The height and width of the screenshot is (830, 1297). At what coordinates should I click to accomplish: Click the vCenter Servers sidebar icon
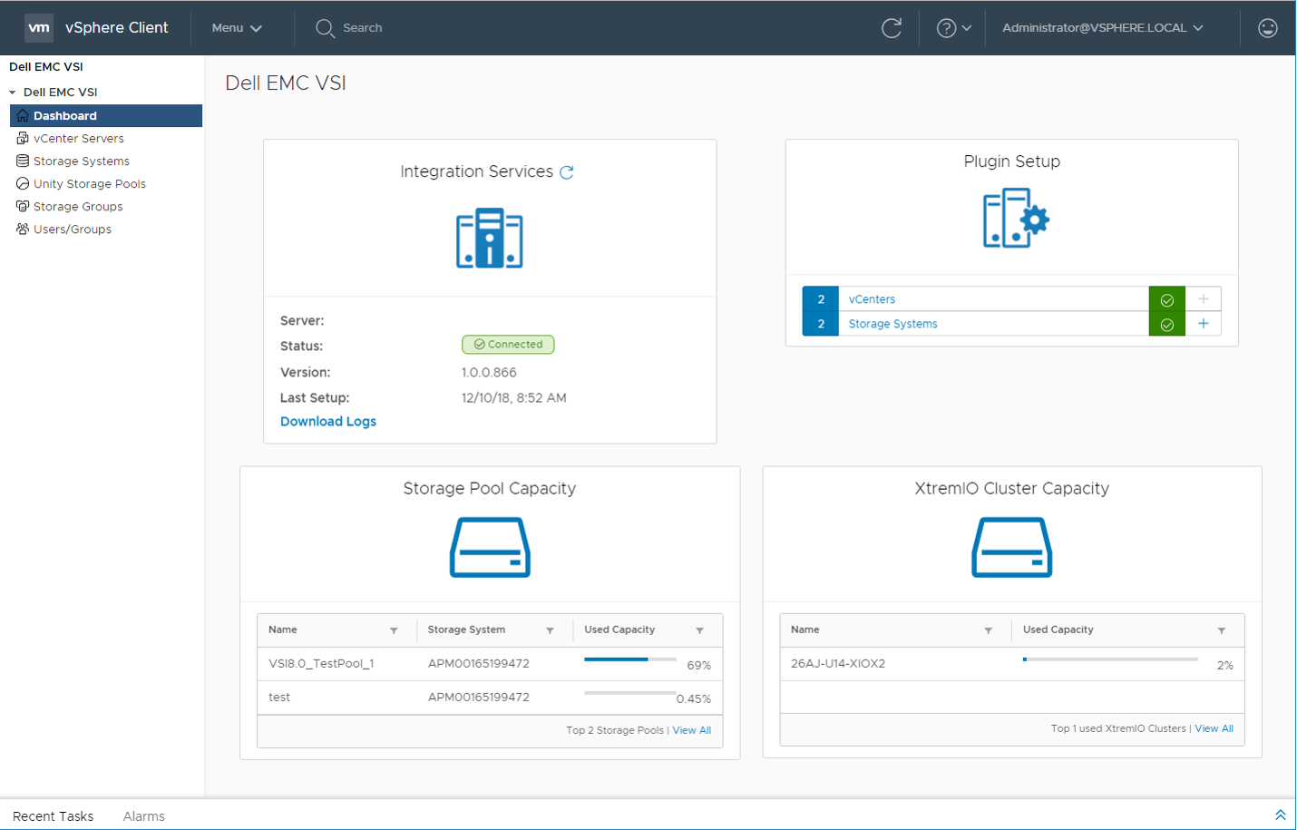23,139
